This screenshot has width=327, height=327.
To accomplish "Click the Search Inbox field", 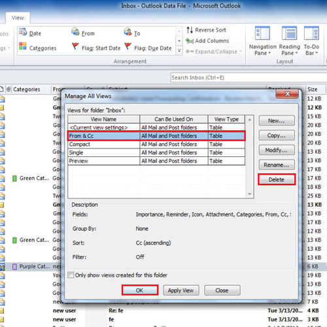I will (x=249, y=78).
